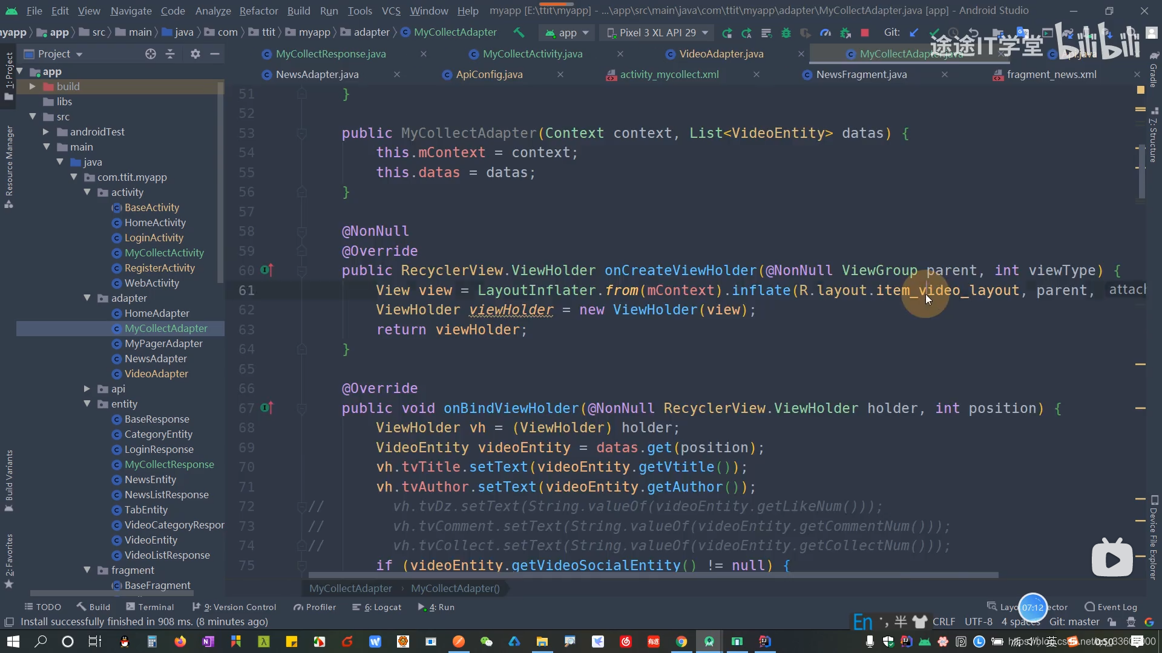Apply code changes and restart icon
Viewport: 1162px width, 653px height.
pyautogui.click(x=746, y=33)
